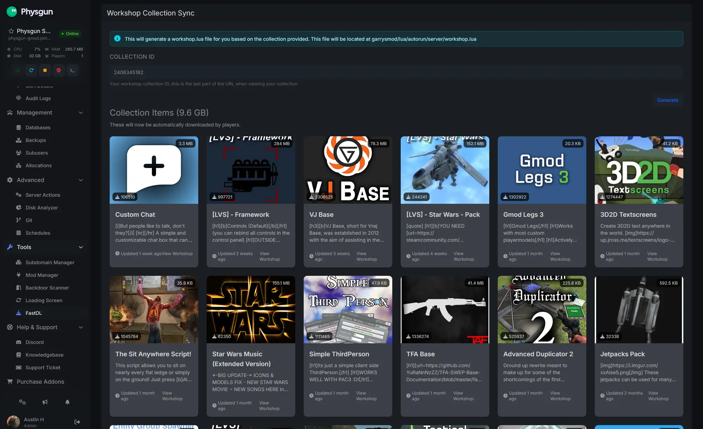
Task: Click the Simple ThirdPerson thumbnail image
Action: 348,310
